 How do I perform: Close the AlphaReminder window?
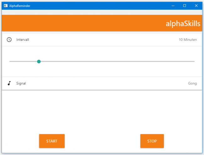pyautogui.click(x=196, y=6)
